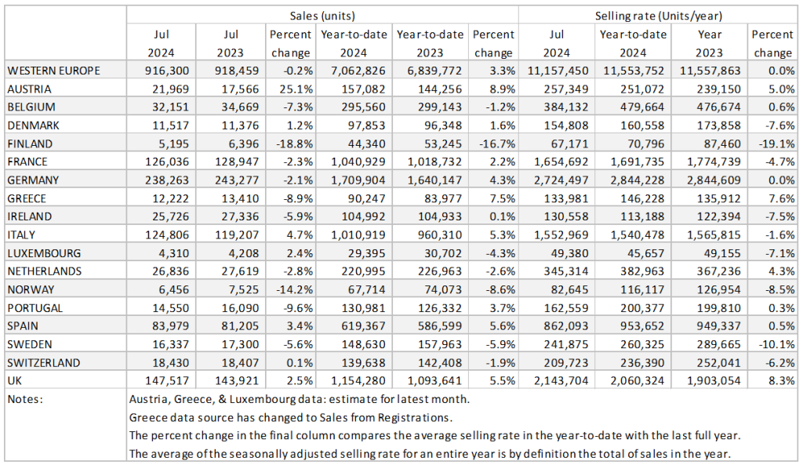Viewport: 803px width, 465px height.
Task: Select the SWITZERLAND row label
Action: pyautogui.click(x=43, y=362)
